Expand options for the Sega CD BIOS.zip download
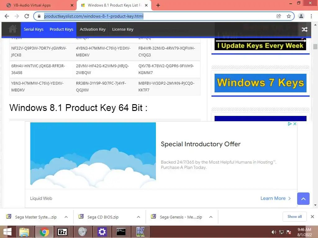Image resolution: width=318 pixels, height=238 pixels. [139, 217]
